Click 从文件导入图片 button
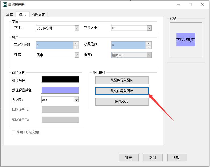210x167 pixels. (122, 91)
